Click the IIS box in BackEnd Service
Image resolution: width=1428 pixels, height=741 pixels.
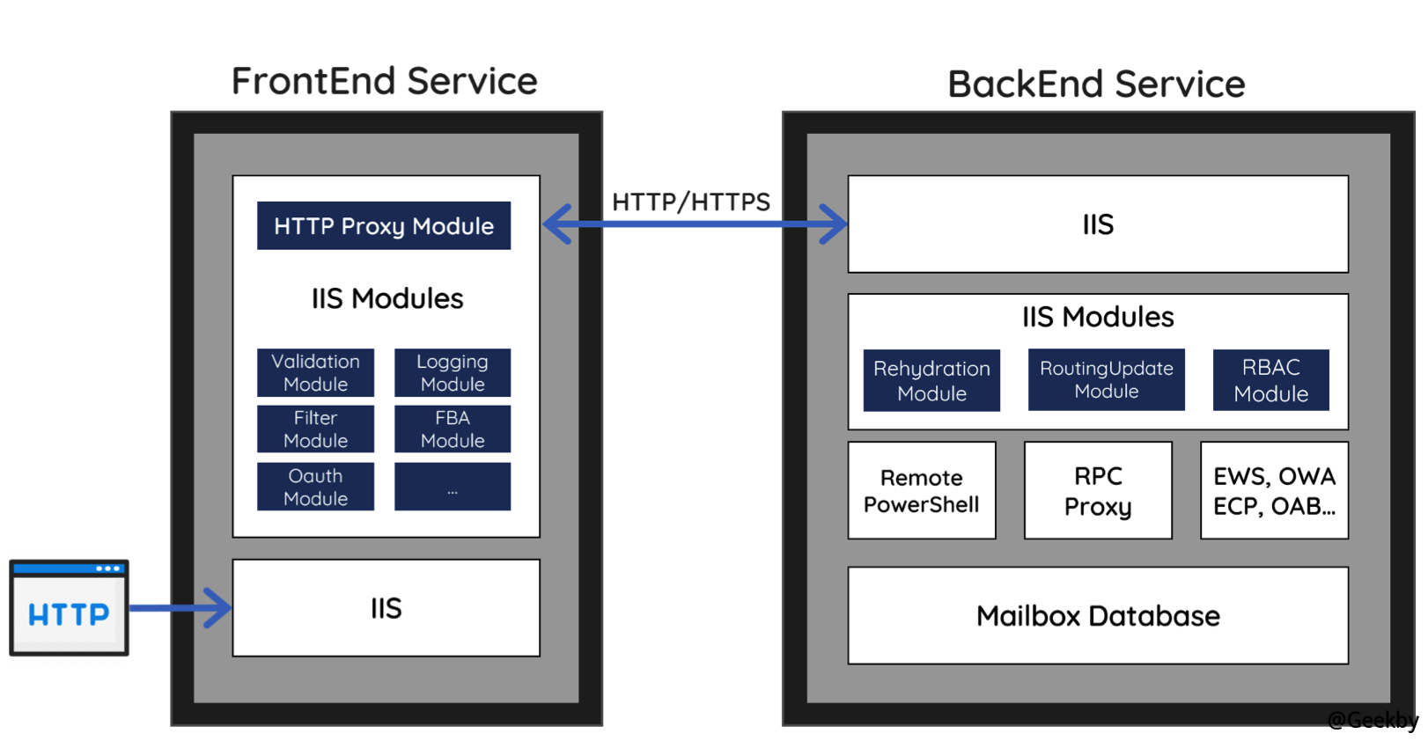pos(1097,224)
